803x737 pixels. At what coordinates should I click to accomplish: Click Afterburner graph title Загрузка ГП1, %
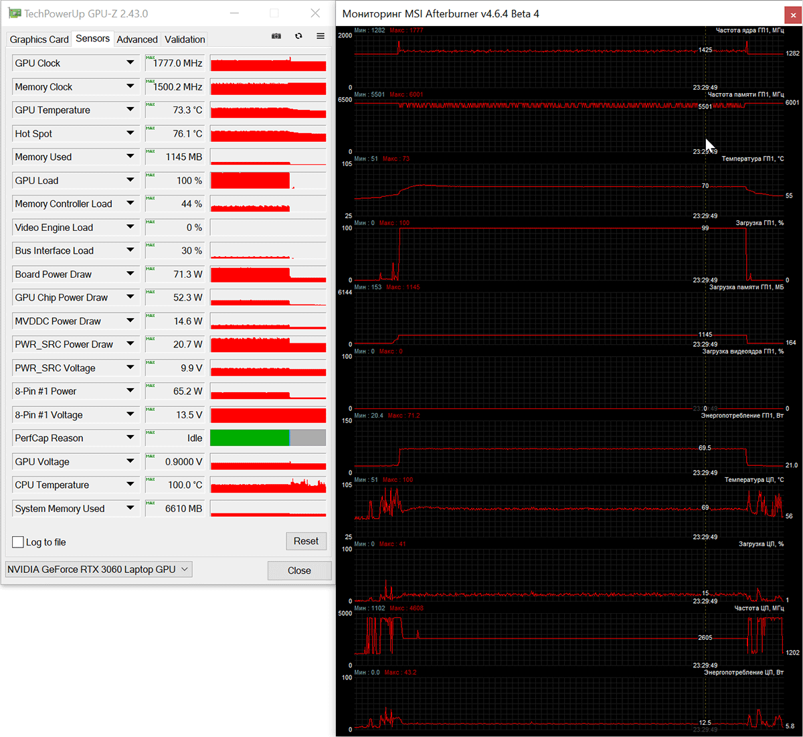click(x=760, y=223)
